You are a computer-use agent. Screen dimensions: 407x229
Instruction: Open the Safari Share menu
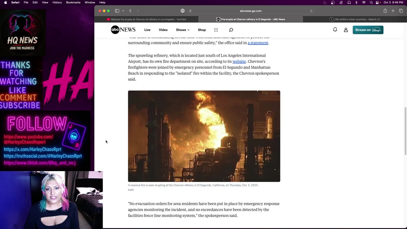click(385, 11)
